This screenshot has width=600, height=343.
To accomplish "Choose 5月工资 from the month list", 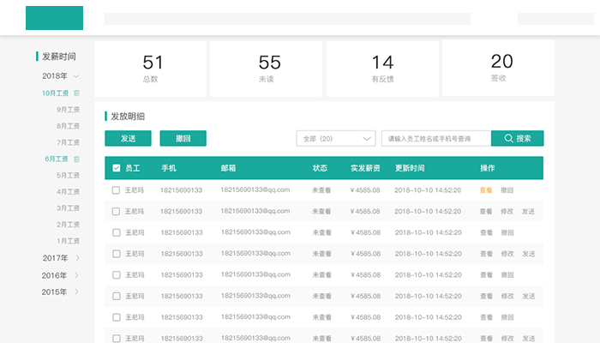I will pos(68,175).
